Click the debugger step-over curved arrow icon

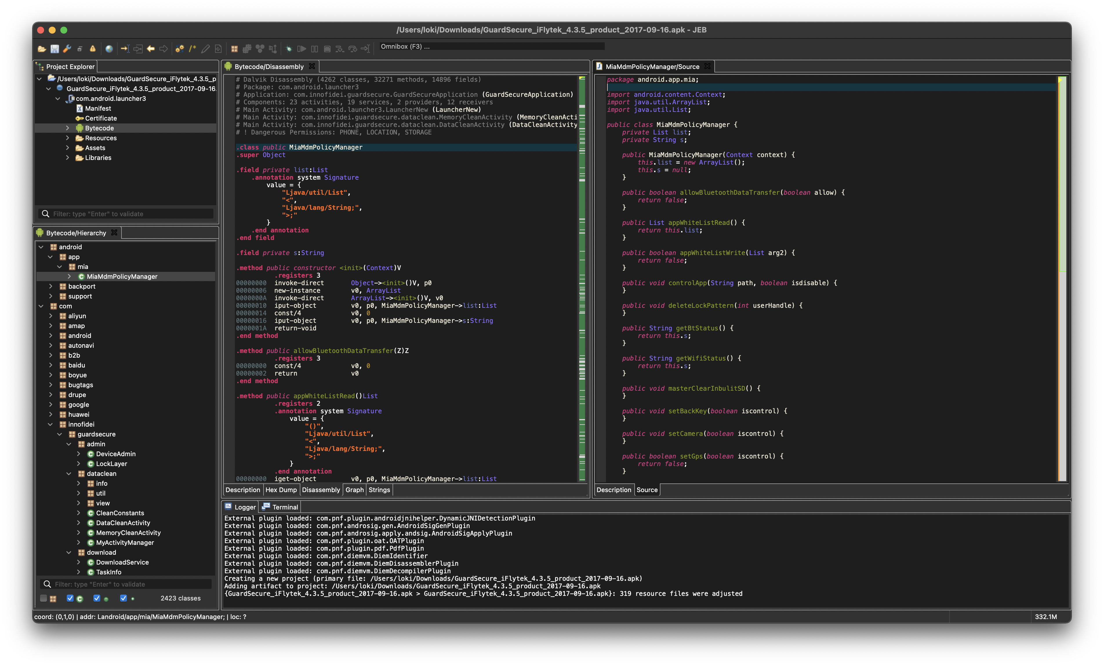[x=353, y=49]
